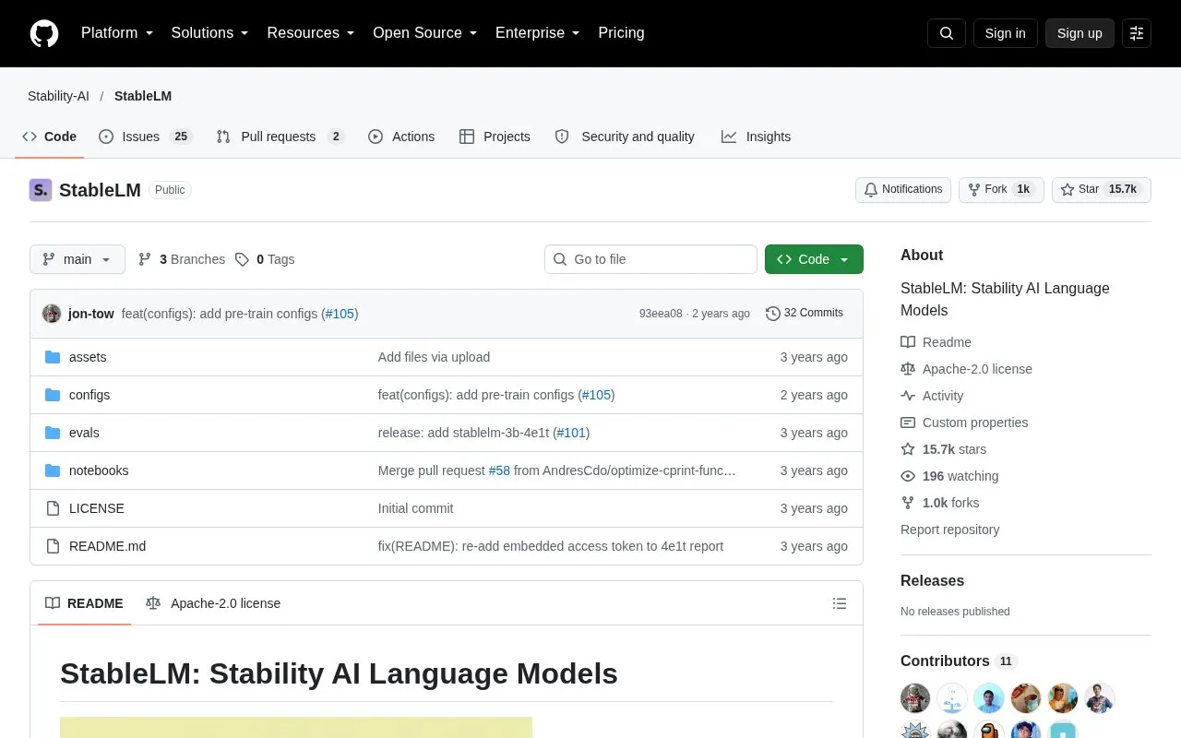Image resolution: width=1181 pixels, height=738 pixels.
Task: Open the Stability-AI organization link
Action: [x=58, y=96]
